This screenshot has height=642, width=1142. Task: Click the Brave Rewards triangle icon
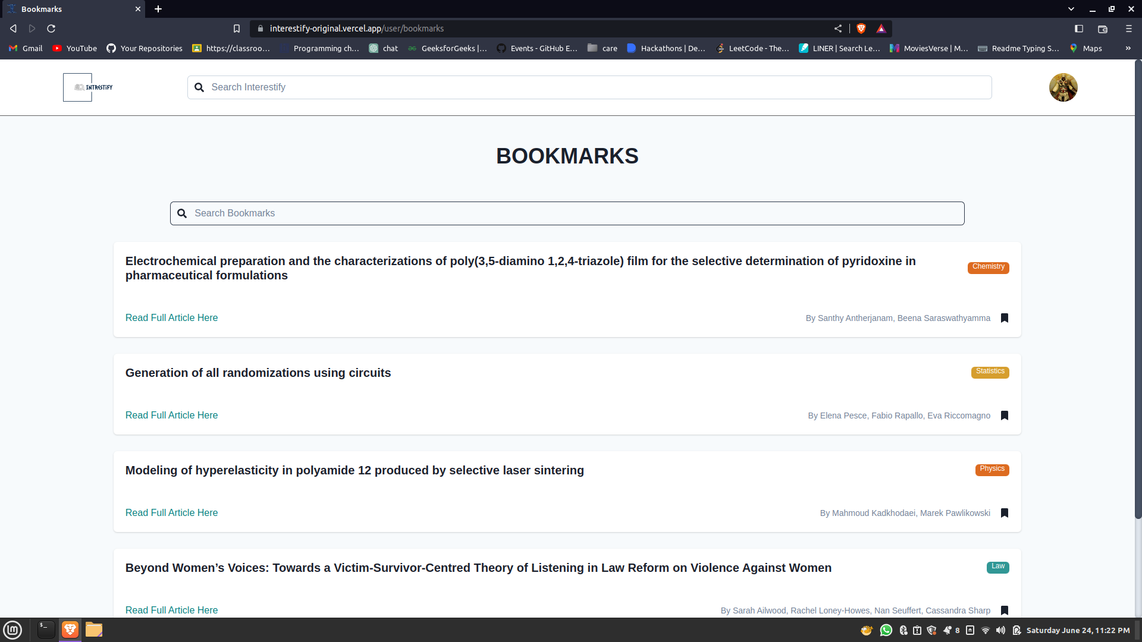pos(881,29)
